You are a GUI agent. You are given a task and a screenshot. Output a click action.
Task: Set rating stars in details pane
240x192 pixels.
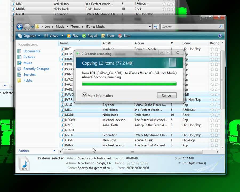(x=138, y=163)
